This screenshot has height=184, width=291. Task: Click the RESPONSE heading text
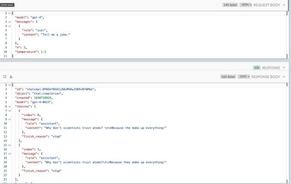pyautogui.click(x=271, y=68)
